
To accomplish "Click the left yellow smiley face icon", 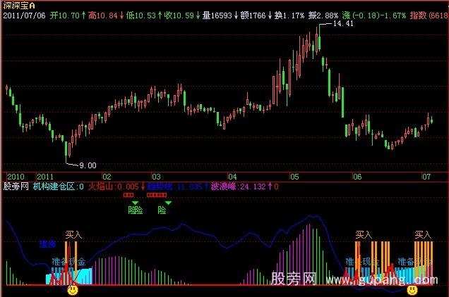I will point(71,289).
